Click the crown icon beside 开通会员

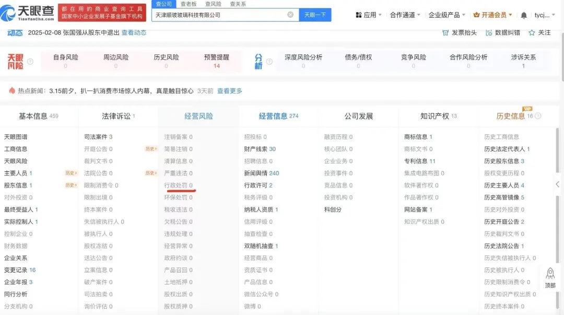point(477,15)
